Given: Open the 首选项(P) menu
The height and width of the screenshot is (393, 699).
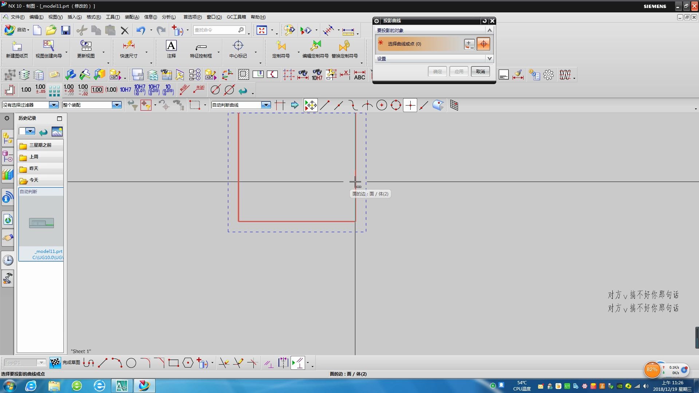Looking at the screenshot, I should tap(192, 17).
